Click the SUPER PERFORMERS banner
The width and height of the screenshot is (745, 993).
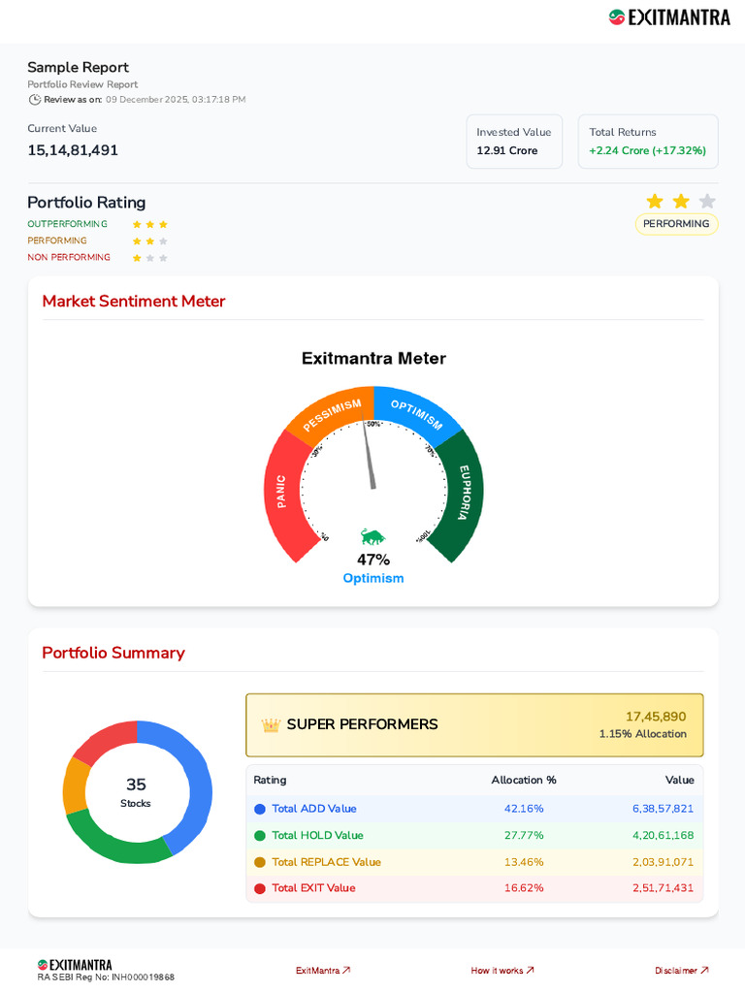(x=474, y=725)
